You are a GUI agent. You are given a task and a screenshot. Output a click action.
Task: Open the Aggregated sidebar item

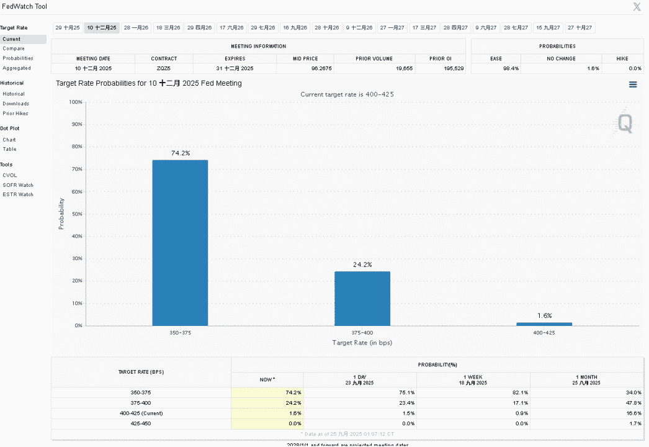pyautogui.click(x=17, y=68)
